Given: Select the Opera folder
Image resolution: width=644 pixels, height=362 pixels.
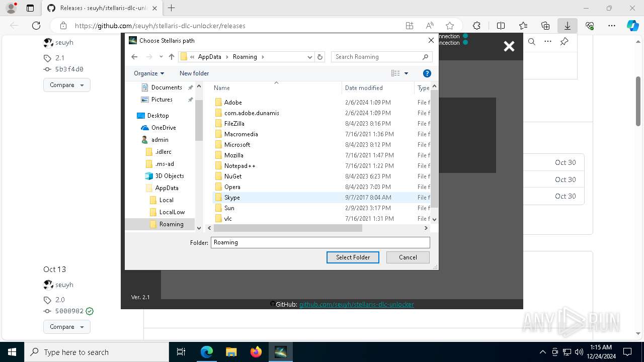Looking at the screenshot, I should point(232,187).
